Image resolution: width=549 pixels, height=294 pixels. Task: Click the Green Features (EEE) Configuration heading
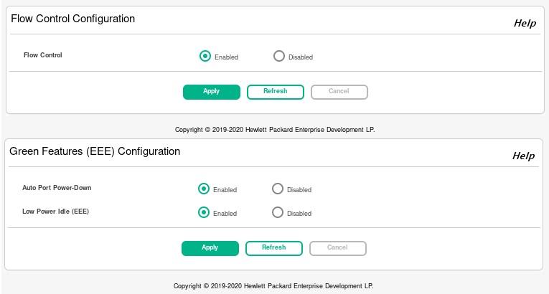click(x=95, y=151)
